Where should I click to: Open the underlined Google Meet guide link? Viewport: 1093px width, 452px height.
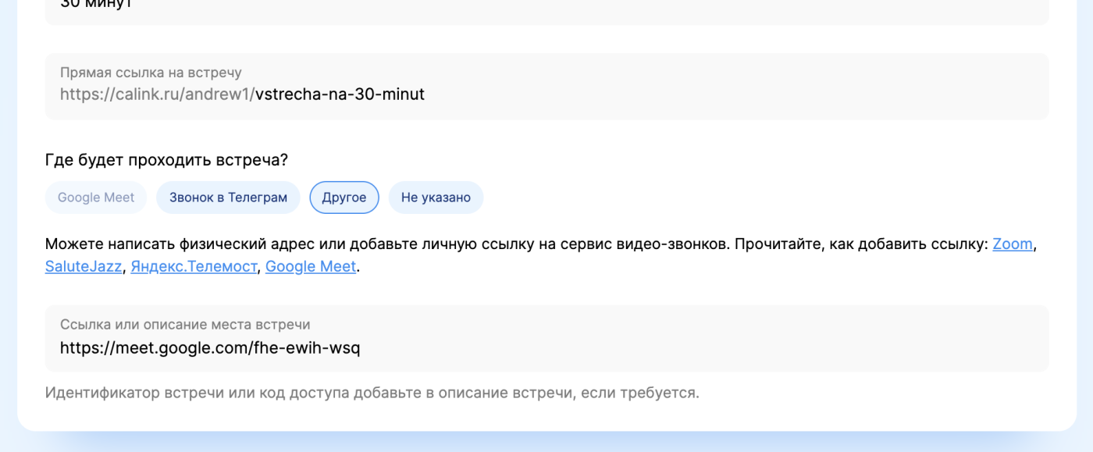point(311,266)
